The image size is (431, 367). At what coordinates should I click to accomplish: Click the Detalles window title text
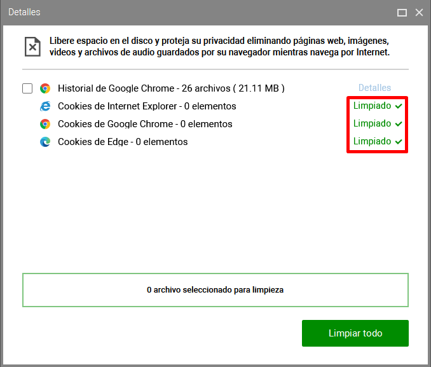(24, 12)
